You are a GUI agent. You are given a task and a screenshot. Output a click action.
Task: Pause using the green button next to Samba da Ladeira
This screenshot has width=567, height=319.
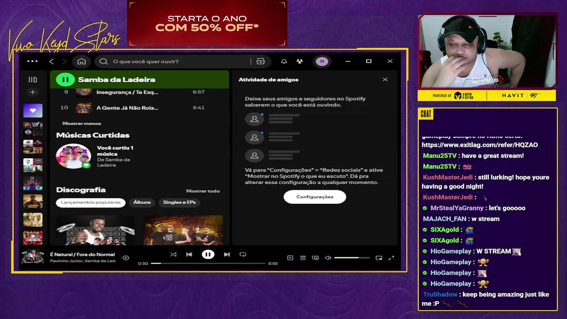pyautogui.click(x=66, y=80)
